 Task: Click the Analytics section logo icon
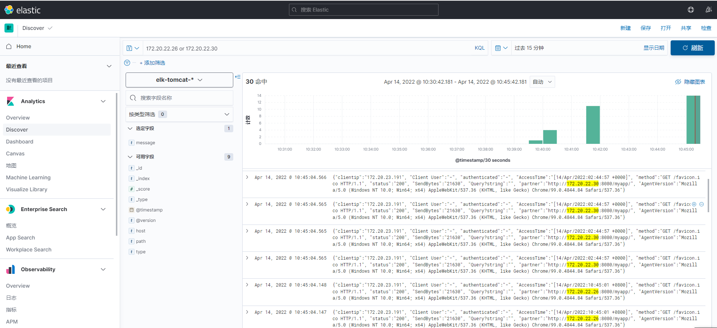pos(10,101)
